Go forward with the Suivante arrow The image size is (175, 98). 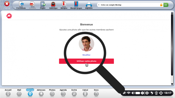point(32,5)
